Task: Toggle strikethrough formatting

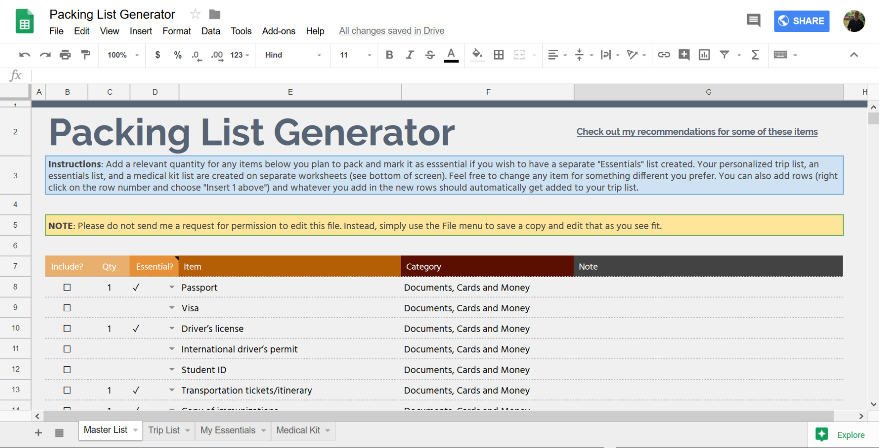Action: tap(430, 55)
